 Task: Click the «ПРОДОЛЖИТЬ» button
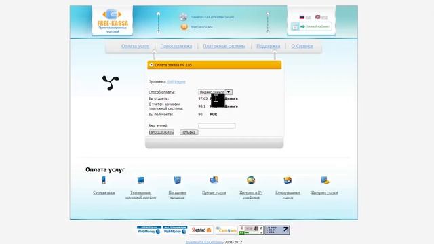(161, 132)
